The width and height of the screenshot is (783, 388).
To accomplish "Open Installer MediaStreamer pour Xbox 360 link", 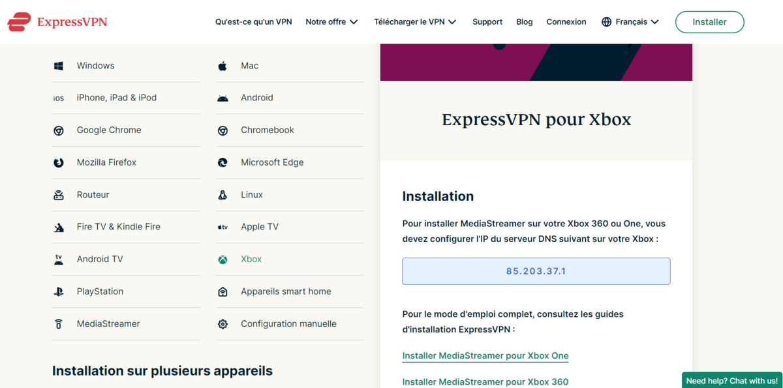I will point(485,382).
